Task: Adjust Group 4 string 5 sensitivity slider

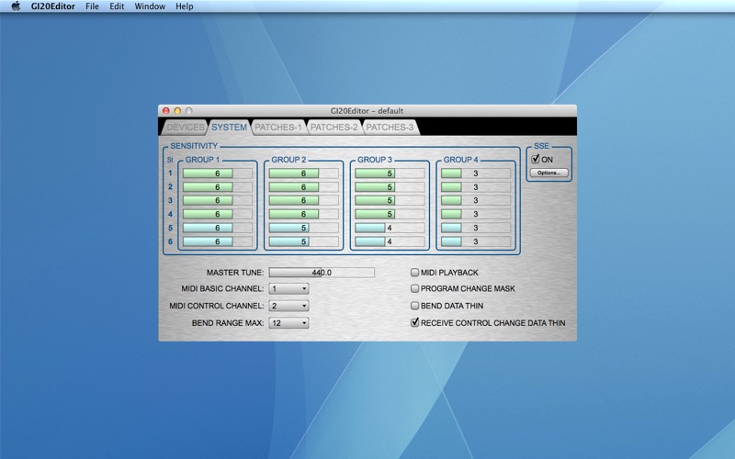Action: [476, 228]
